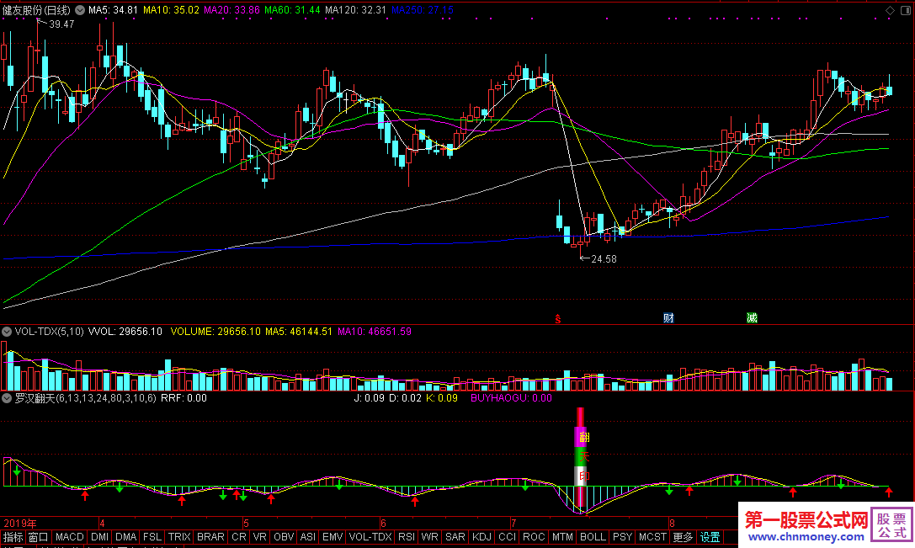Click the MA60: 31.44 label
Viewport: 915px width, 548px height.
(292, 10)
